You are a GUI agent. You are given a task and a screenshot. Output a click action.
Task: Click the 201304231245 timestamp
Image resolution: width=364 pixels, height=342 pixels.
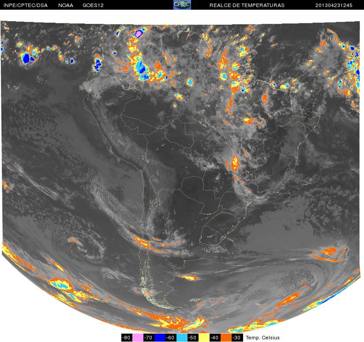click(x=334, y=5)
